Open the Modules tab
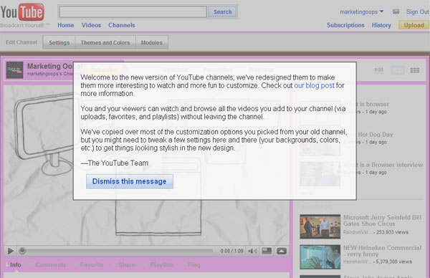Image resolution: width=430 pixels, height=278 pixels. pos(152,42)
